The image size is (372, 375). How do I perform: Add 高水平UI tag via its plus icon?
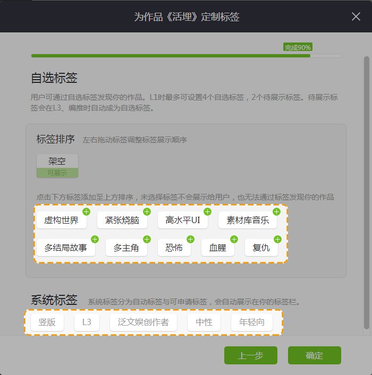[x=207, y=212]
